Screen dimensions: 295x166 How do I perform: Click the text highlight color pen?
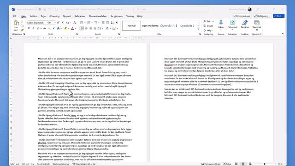pos(65,28)
